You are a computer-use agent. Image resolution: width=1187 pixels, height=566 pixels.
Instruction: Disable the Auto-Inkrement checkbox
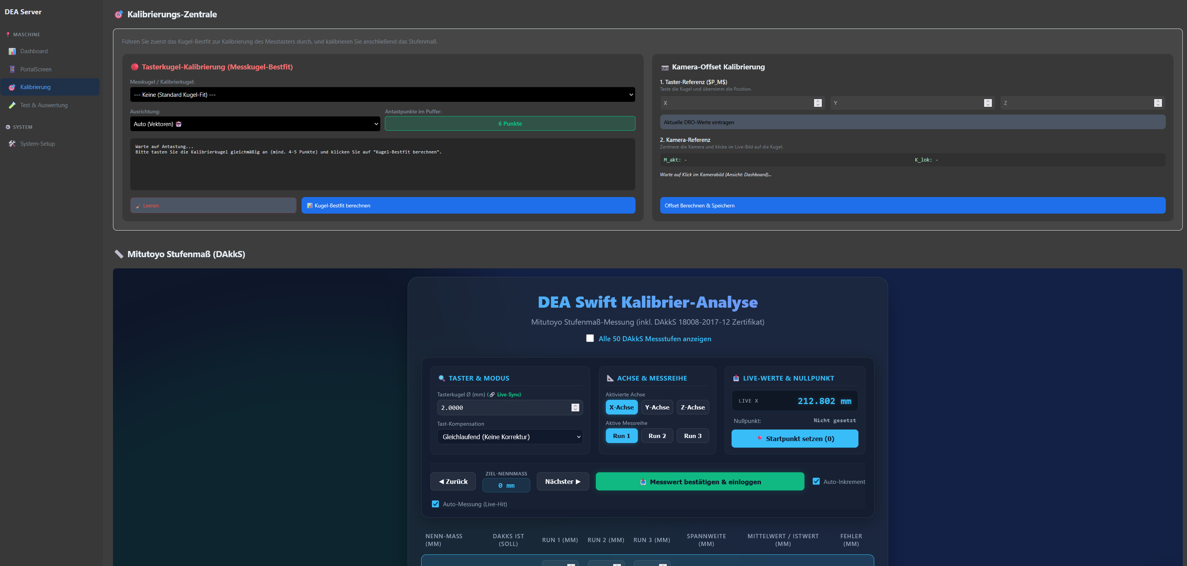click(x=816, y=481)
